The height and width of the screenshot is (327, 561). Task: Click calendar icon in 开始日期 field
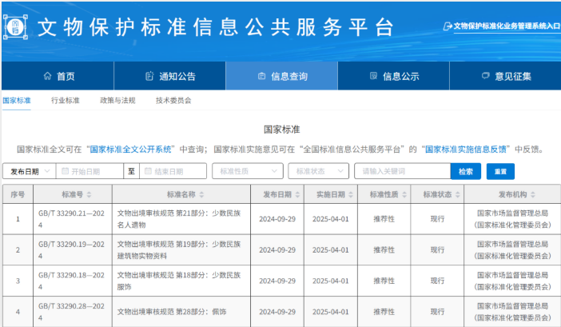click(63, 171)
